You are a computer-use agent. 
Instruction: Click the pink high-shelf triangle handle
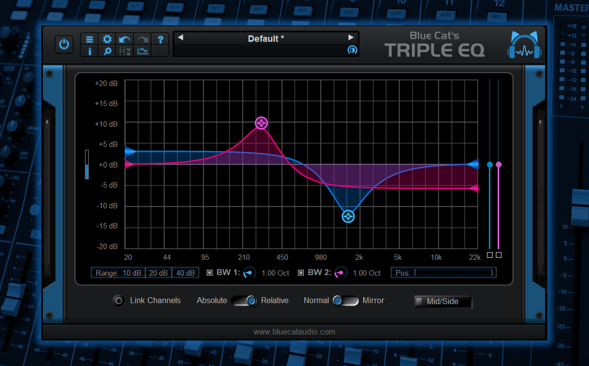[x=474, y=188]
